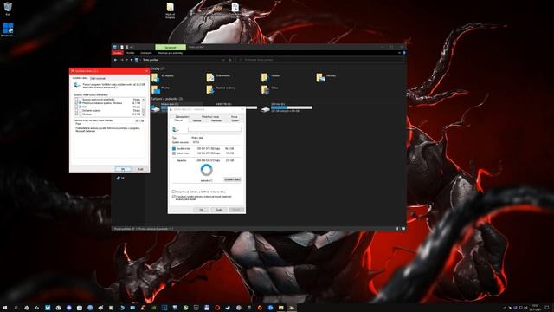Toggle the checkbox for the 26,7 GB item
The image size is (554, 312).
click(76, 103)
